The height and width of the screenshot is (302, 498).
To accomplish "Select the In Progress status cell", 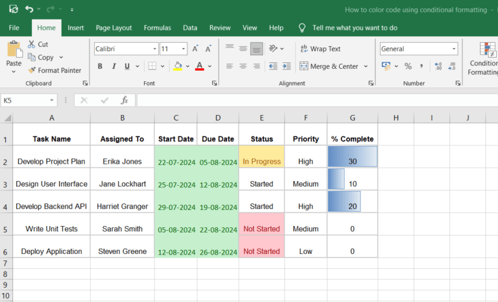I will [261, 162].
